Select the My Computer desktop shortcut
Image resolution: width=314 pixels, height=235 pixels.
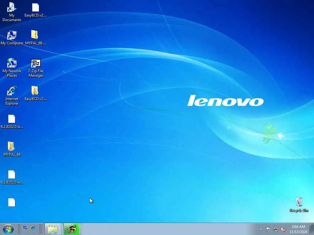tap(12, 38)
